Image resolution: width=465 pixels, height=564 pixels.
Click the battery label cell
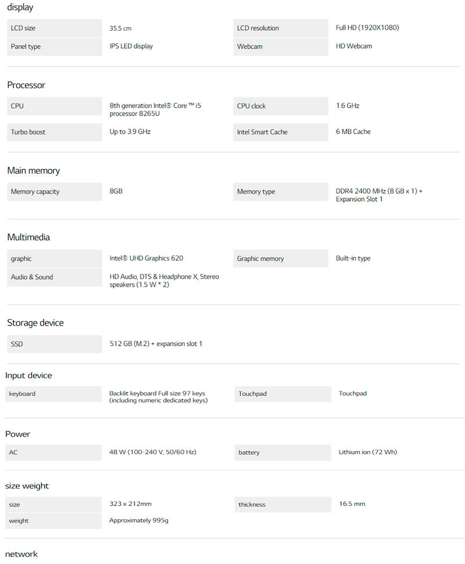pyautogui.click(x=282, y=452)
